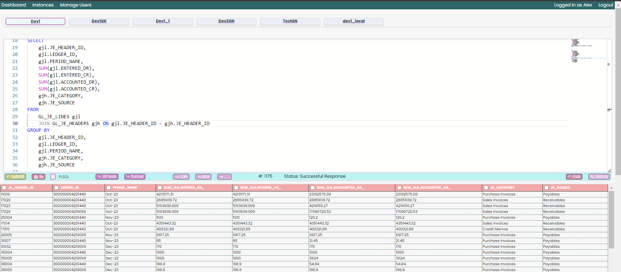Maximize results with the max button

tap(574, 177)
